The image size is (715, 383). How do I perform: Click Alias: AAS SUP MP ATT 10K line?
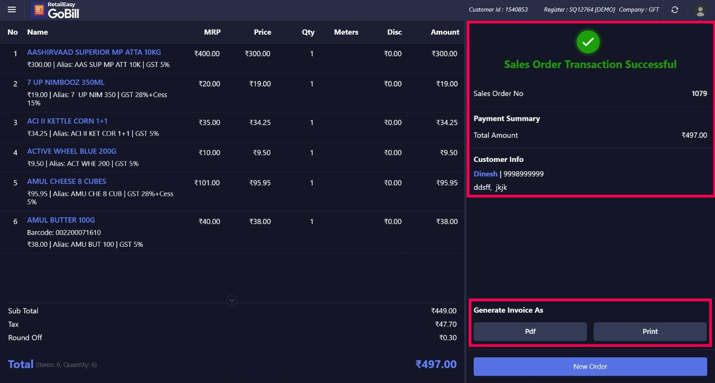coord(98,65)
